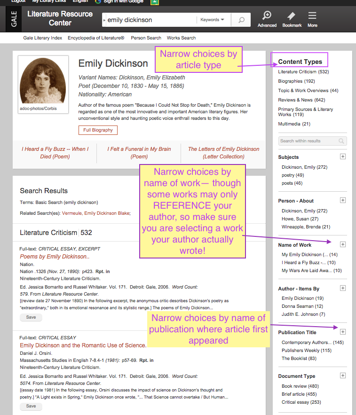The width and height of the screenshot is (356, 415).
Task: Filter by Primary Sources & Literary Works
Action: pyautogui.click(x=305, y=112)
